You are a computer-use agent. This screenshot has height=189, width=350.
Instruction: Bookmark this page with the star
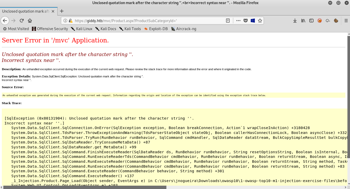pyautogui.click(x=260, y=21)
